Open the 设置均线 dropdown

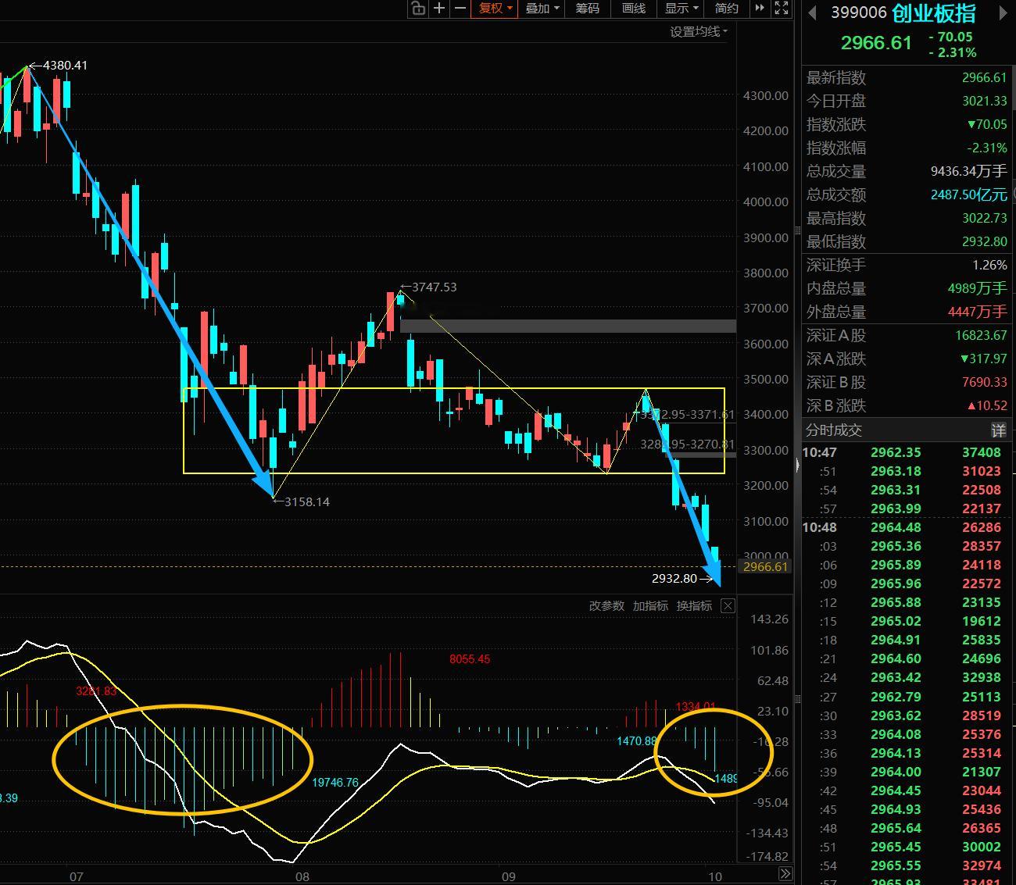coord(698,32)
